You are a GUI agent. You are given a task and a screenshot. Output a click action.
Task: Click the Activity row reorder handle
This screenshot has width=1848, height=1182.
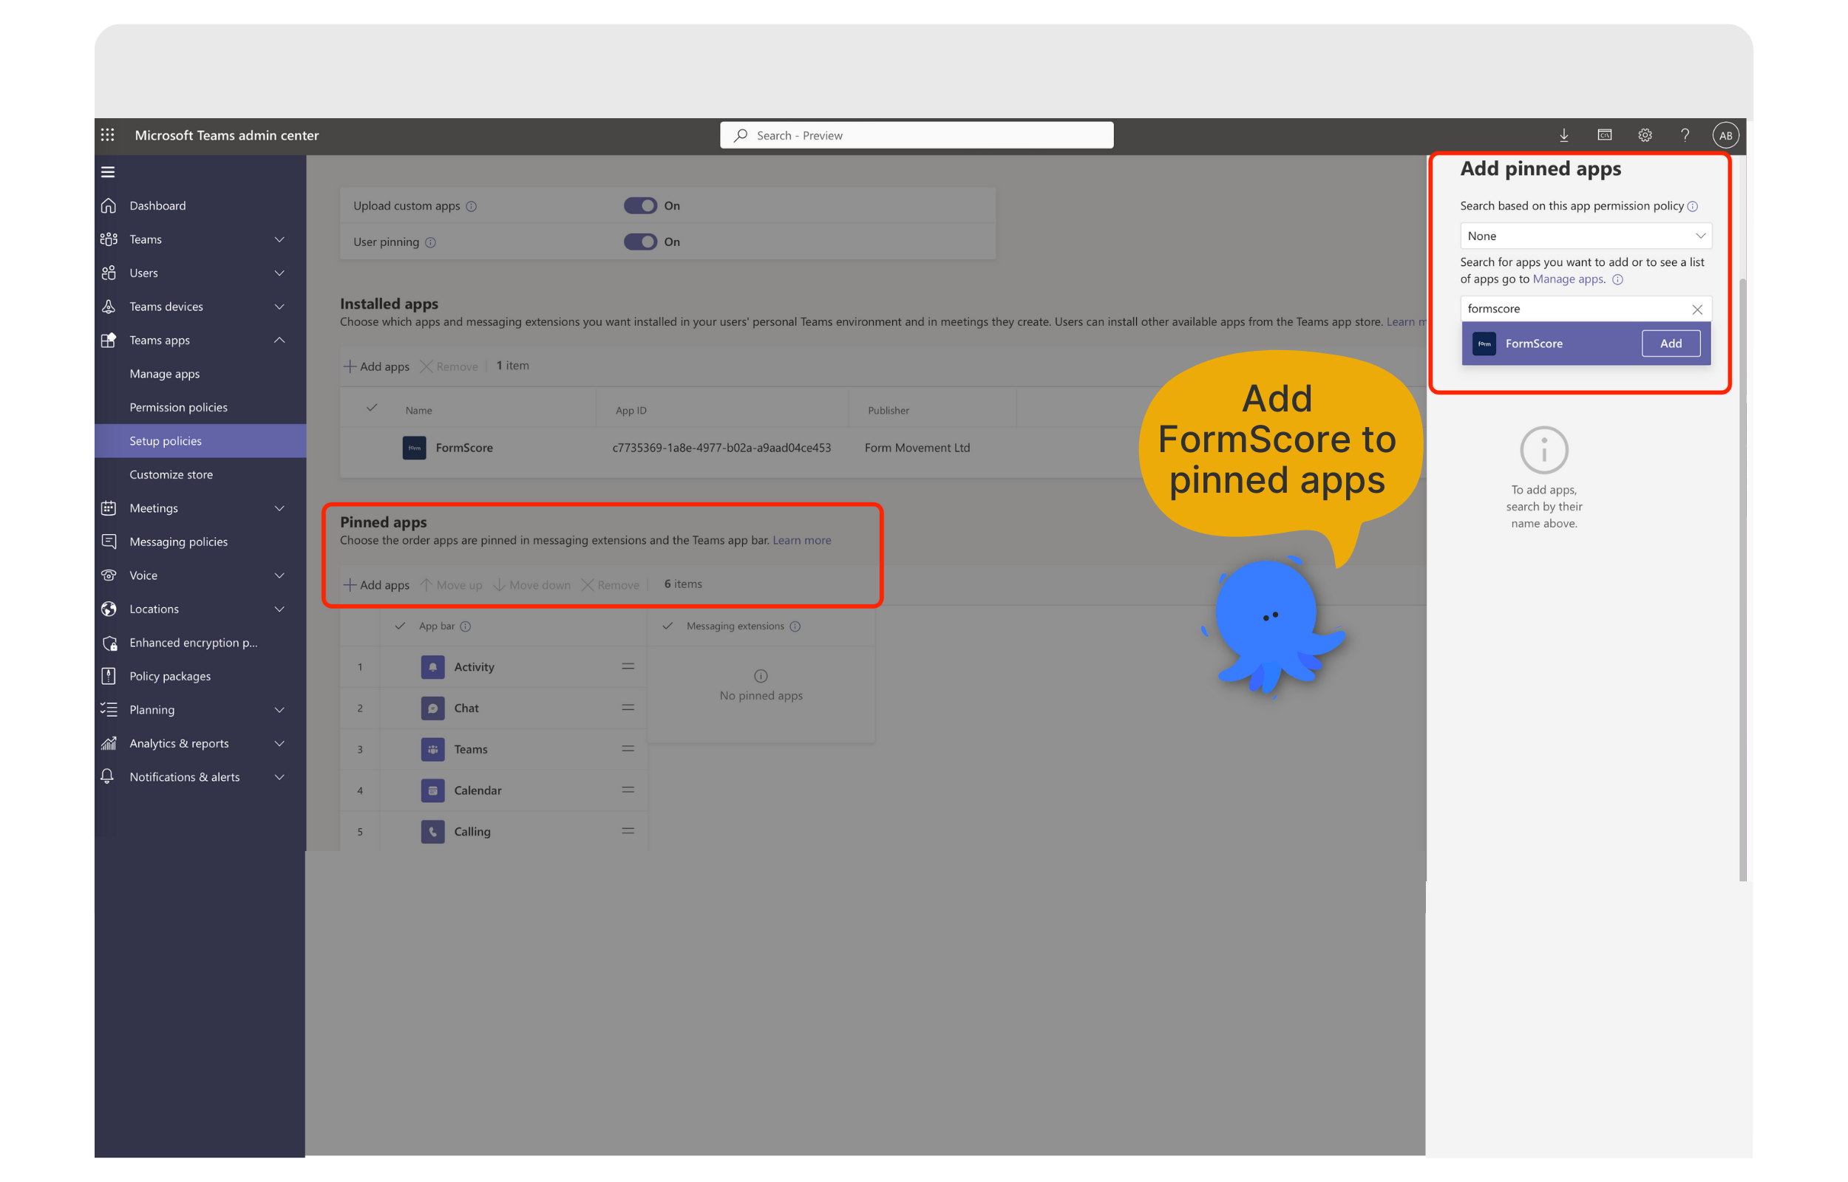click(628, 666)
